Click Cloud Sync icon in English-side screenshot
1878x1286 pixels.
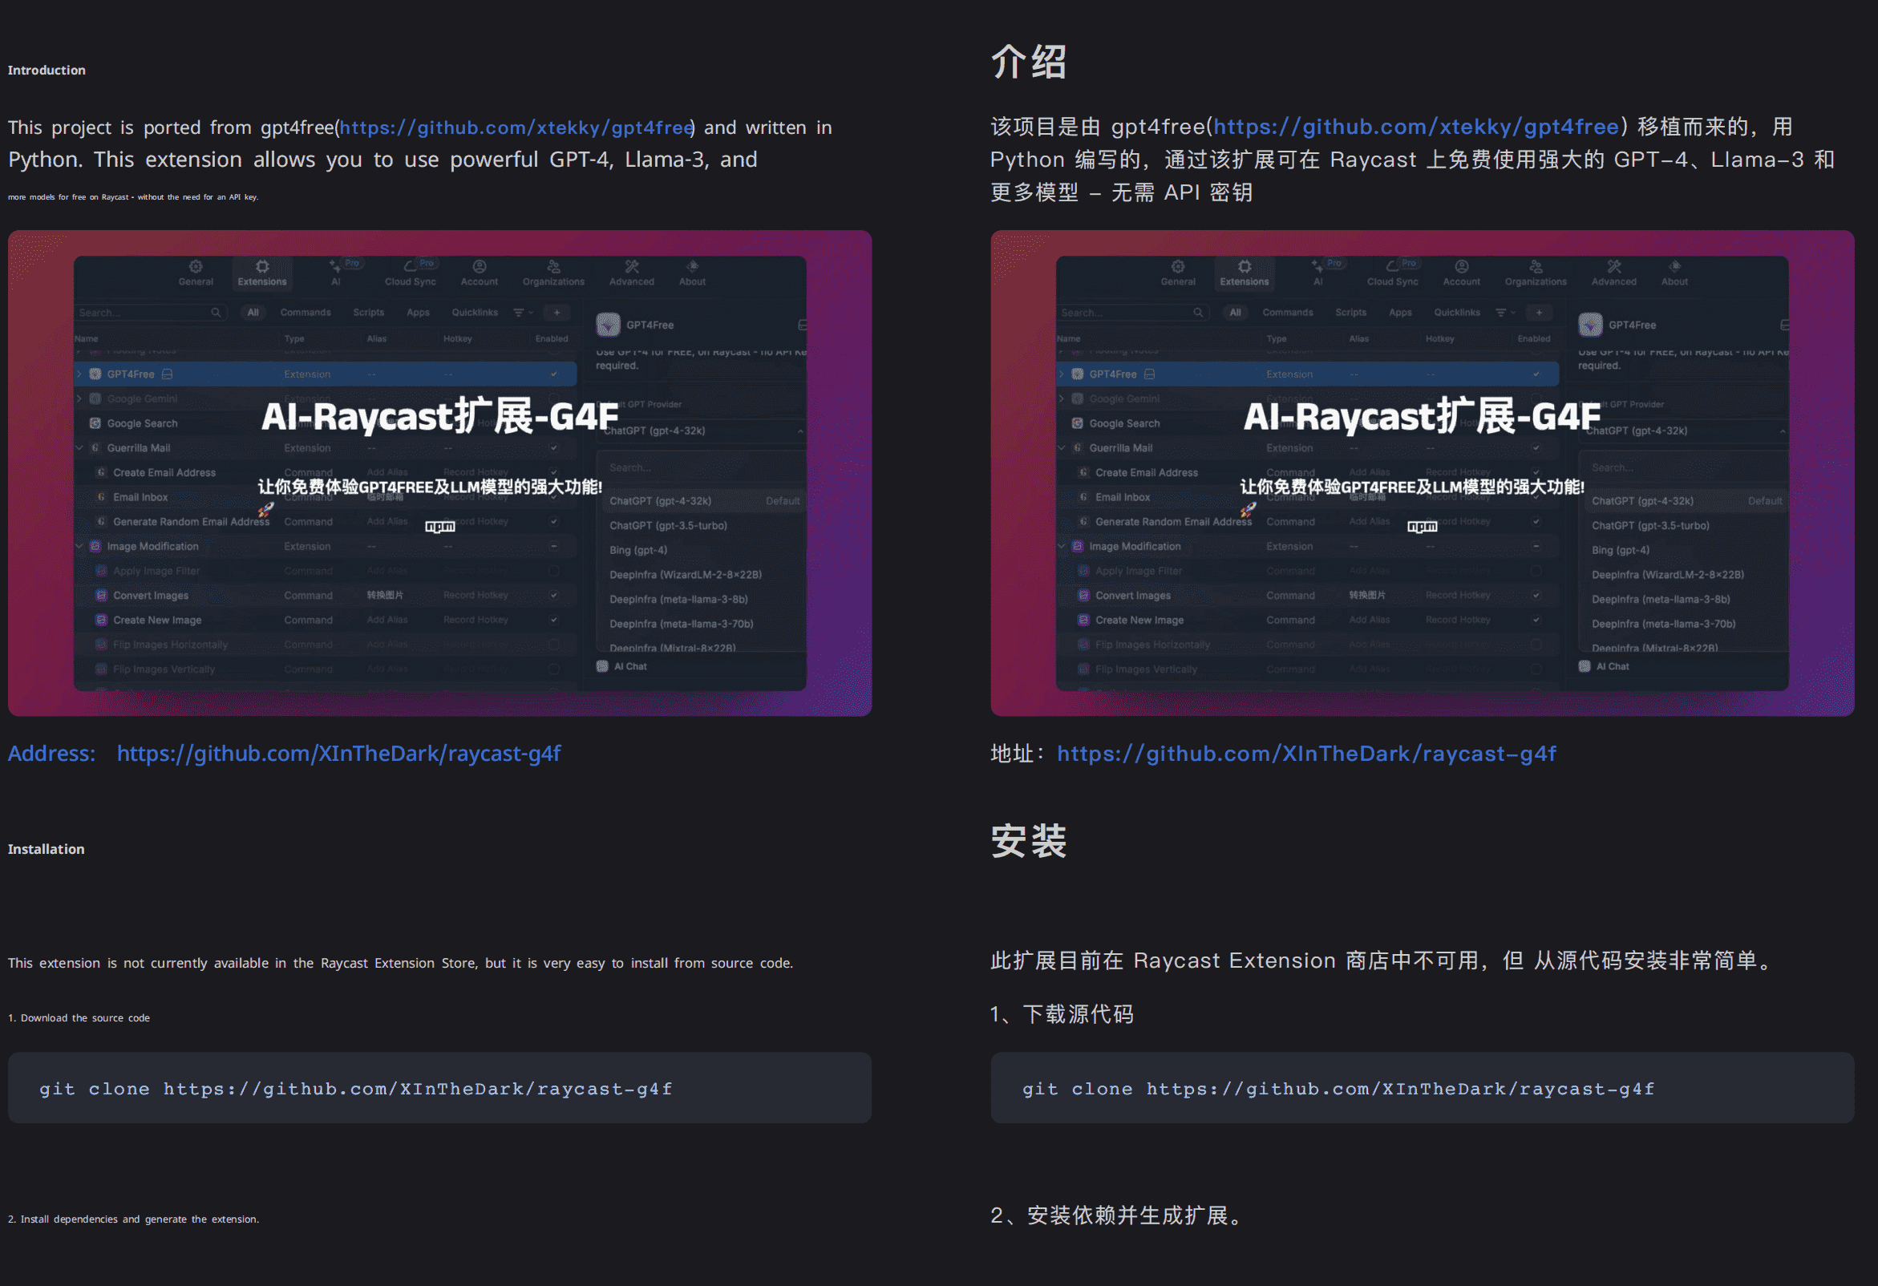coord(410,266)
